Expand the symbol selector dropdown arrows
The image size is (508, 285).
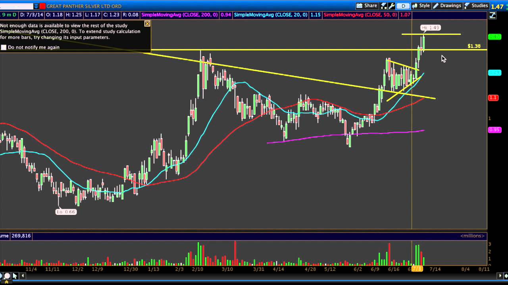click(36, 6)
